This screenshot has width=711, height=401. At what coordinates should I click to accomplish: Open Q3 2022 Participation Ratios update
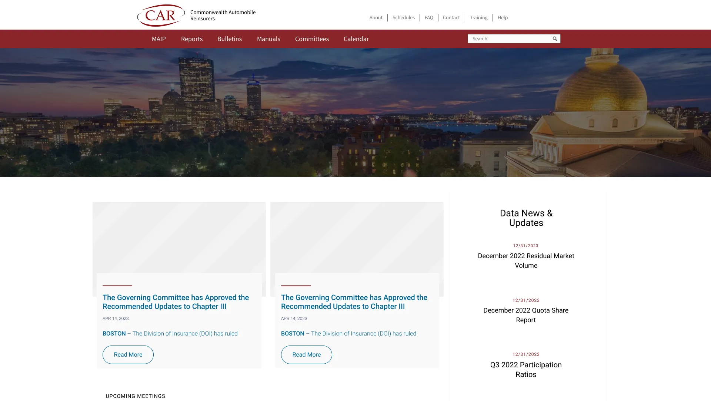(x=526, y=370)
